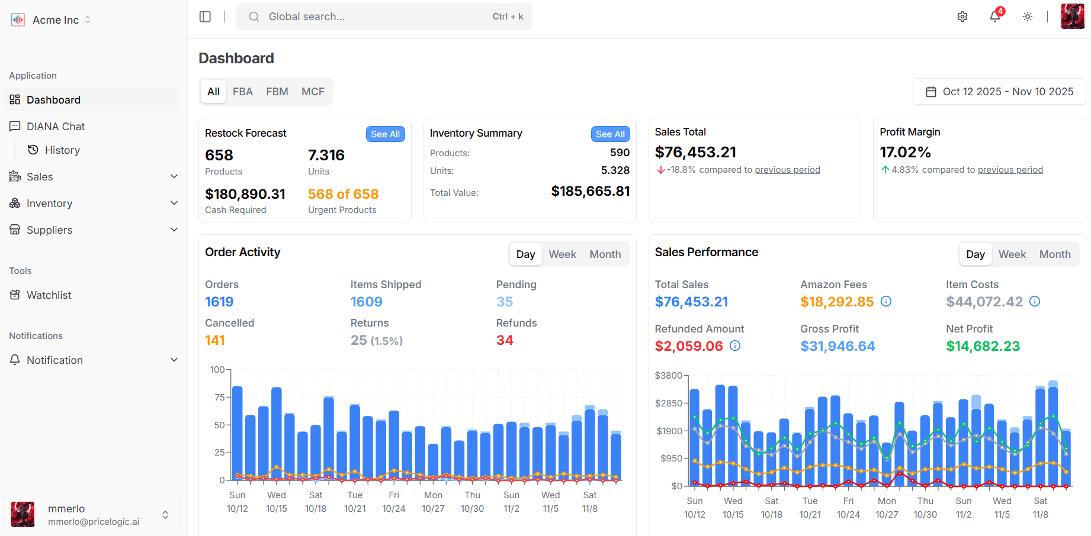Click previous period link under Sales Total
The image size is (1091, 536).
coord(787,170)
